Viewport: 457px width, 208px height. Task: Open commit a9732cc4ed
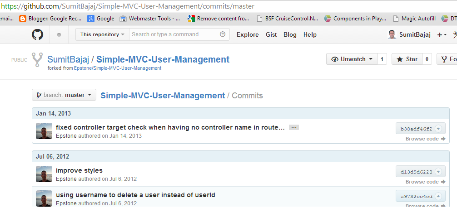(x=420, y=196)
